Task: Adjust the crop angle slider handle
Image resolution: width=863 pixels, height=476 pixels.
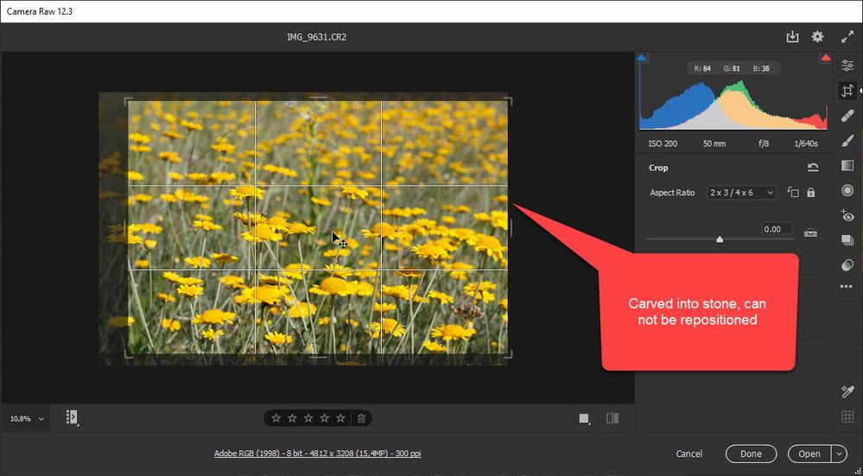Action: click(720, 239)
